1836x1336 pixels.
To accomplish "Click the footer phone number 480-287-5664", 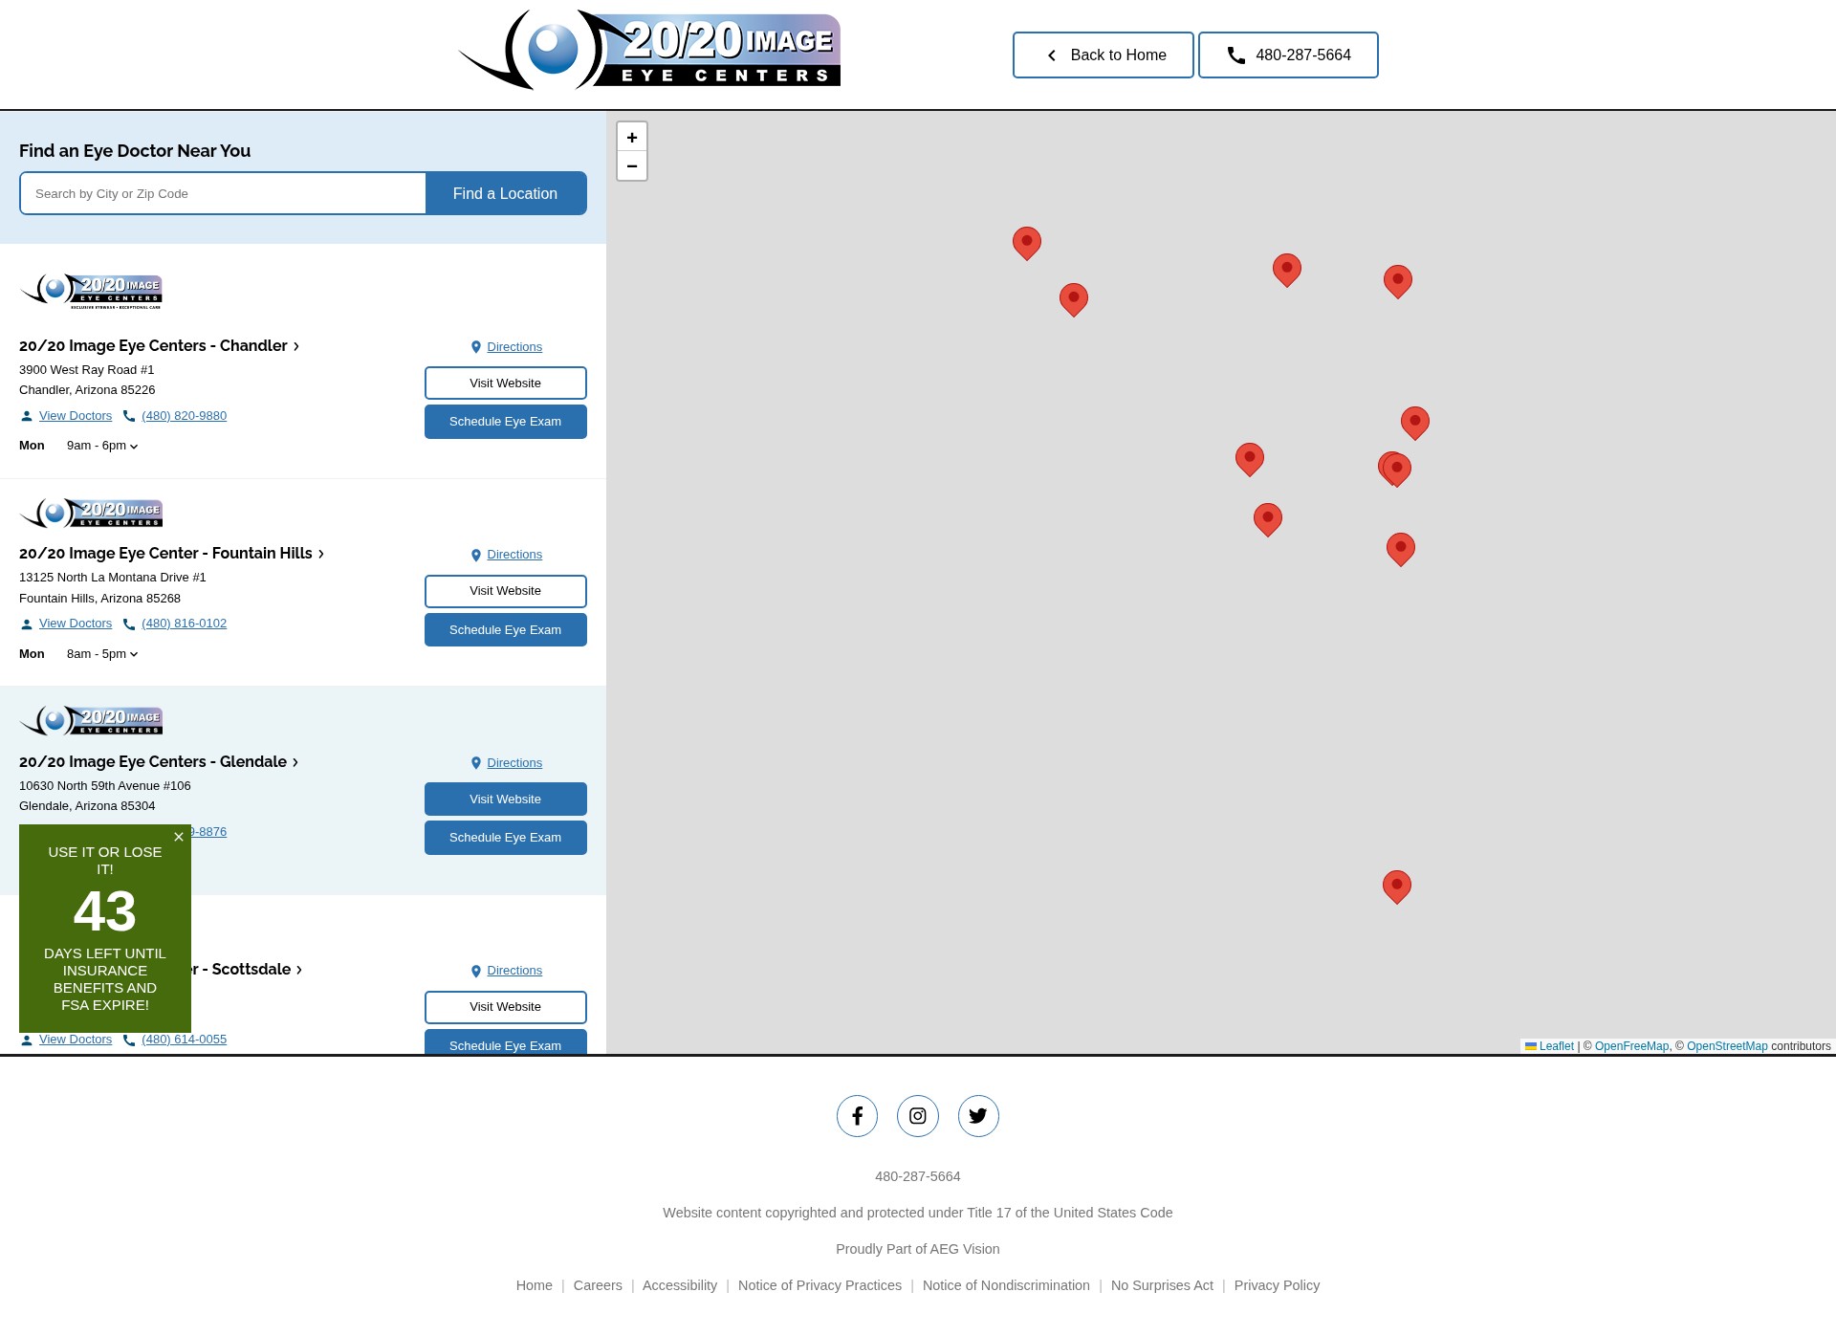I will pyautogui.click(x=918, y=1176).
